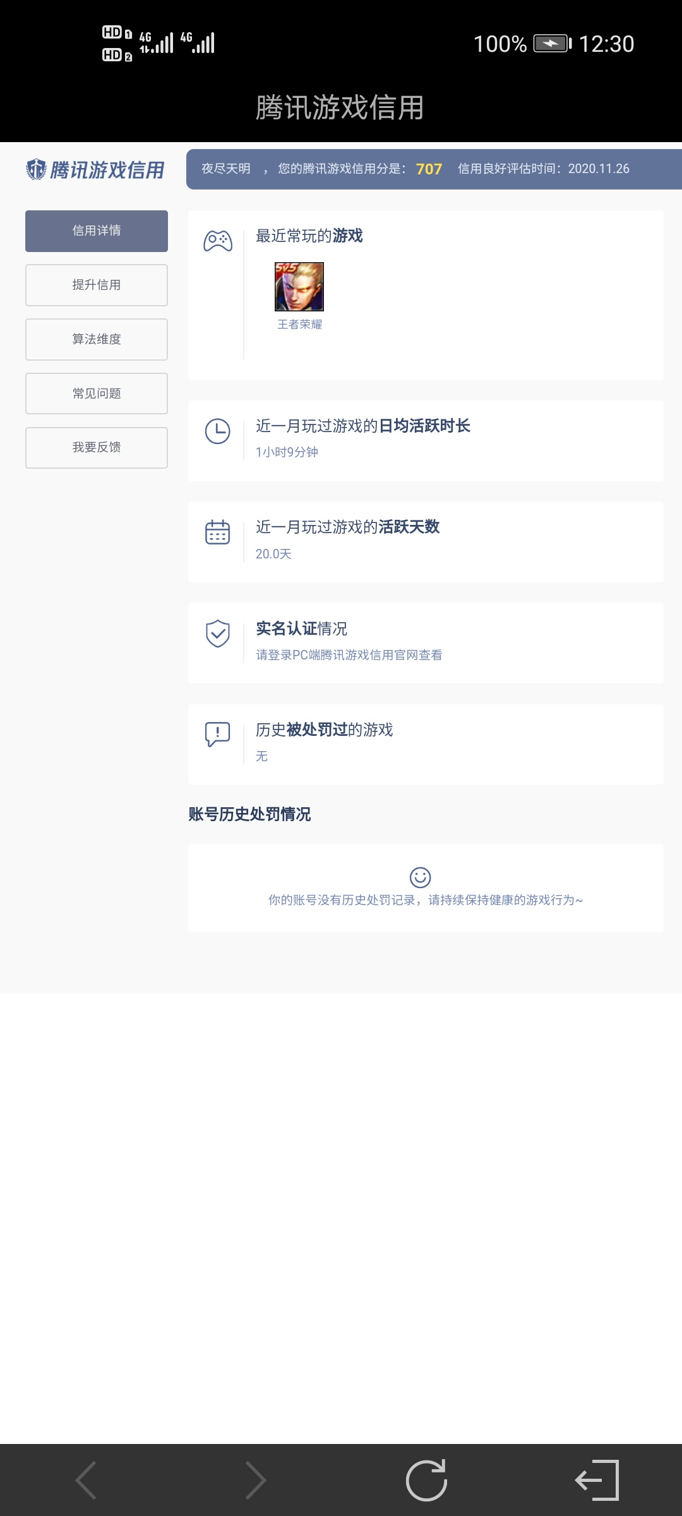The width and height of the screenshot is (682, 1516).
Task: Tap the 腾讯游戏信用 logo
Action: 95,169
